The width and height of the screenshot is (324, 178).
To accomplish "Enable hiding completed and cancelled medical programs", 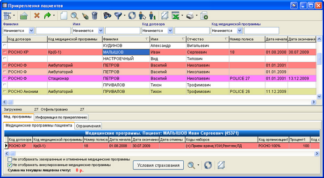I will (9, 159).
